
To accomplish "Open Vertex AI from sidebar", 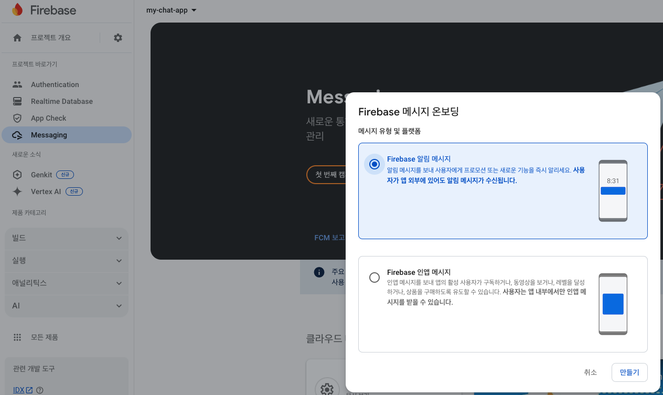I will click(x=46, y=191).
